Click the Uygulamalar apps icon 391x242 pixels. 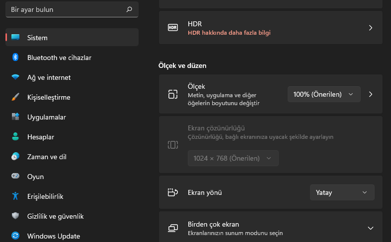pyautogui.click(x=15, y=117)
